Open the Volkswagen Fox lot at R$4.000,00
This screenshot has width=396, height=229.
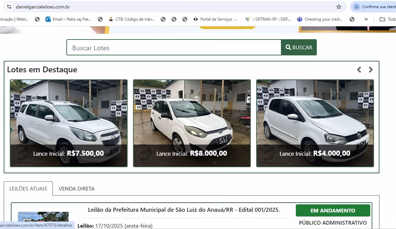coord(315,123)
